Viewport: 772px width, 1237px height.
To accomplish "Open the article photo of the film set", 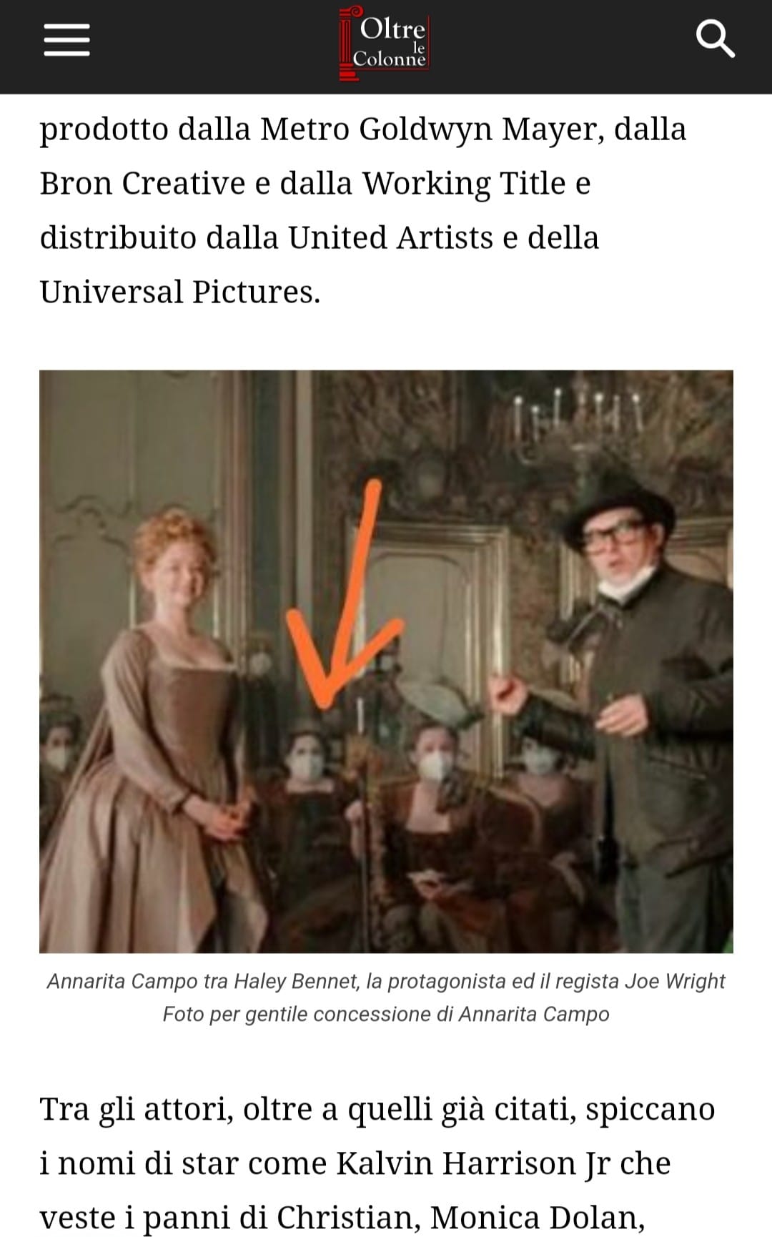I will point(386,661).
